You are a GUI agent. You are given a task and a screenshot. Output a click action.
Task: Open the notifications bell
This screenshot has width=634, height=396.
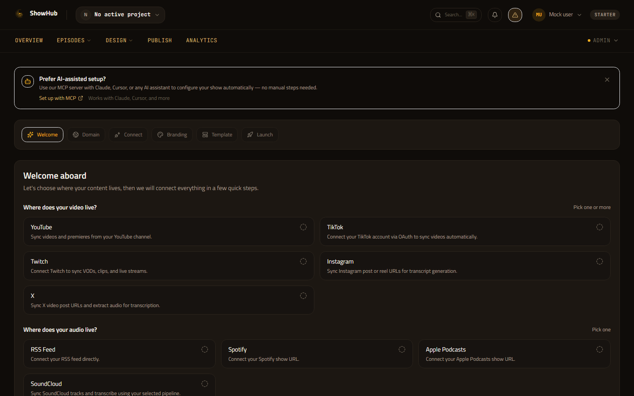(495, 15)
